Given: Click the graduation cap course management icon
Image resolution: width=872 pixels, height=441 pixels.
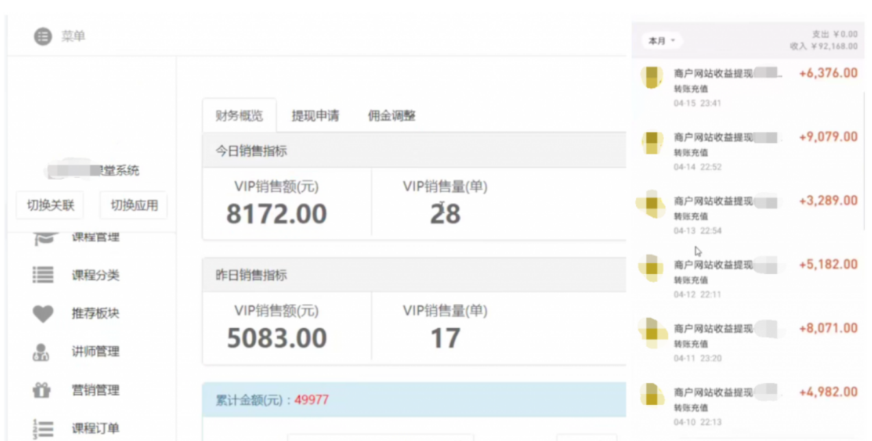Looking at the screenshot, I should pyautogui.click(x=43, y=238).
